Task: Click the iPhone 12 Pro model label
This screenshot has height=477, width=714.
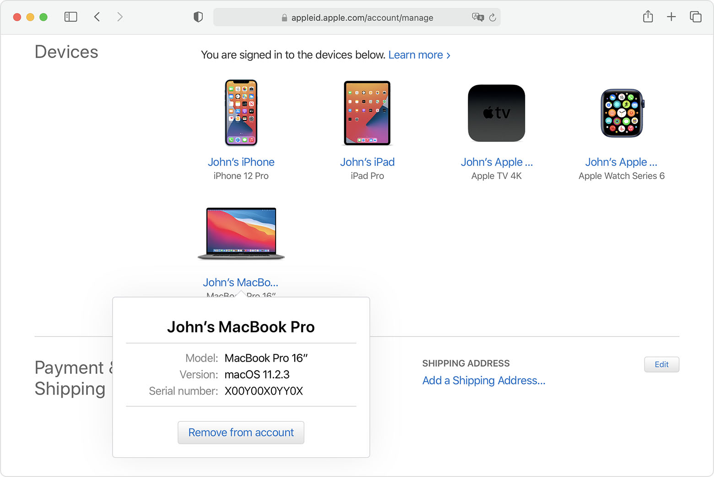Action: point(241,176)
